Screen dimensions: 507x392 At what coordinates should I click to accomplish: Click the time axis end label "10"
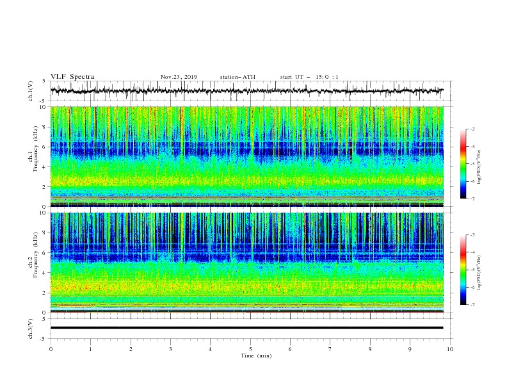pyautogui.click(x=450, y=349)
